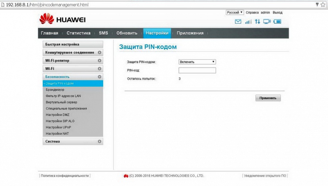Open Настройки DMZ
Screen dimensions: 328x186
click(57, 115)
